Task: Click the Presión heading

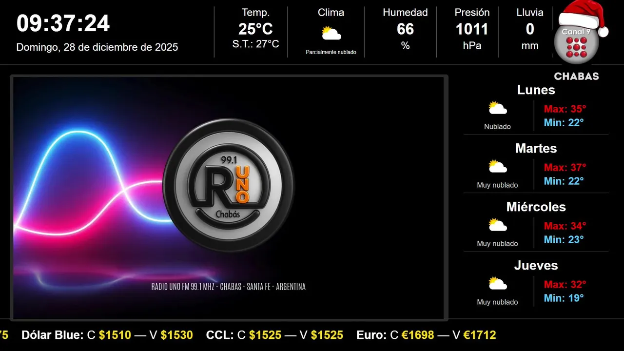Action: coord(472,13)
